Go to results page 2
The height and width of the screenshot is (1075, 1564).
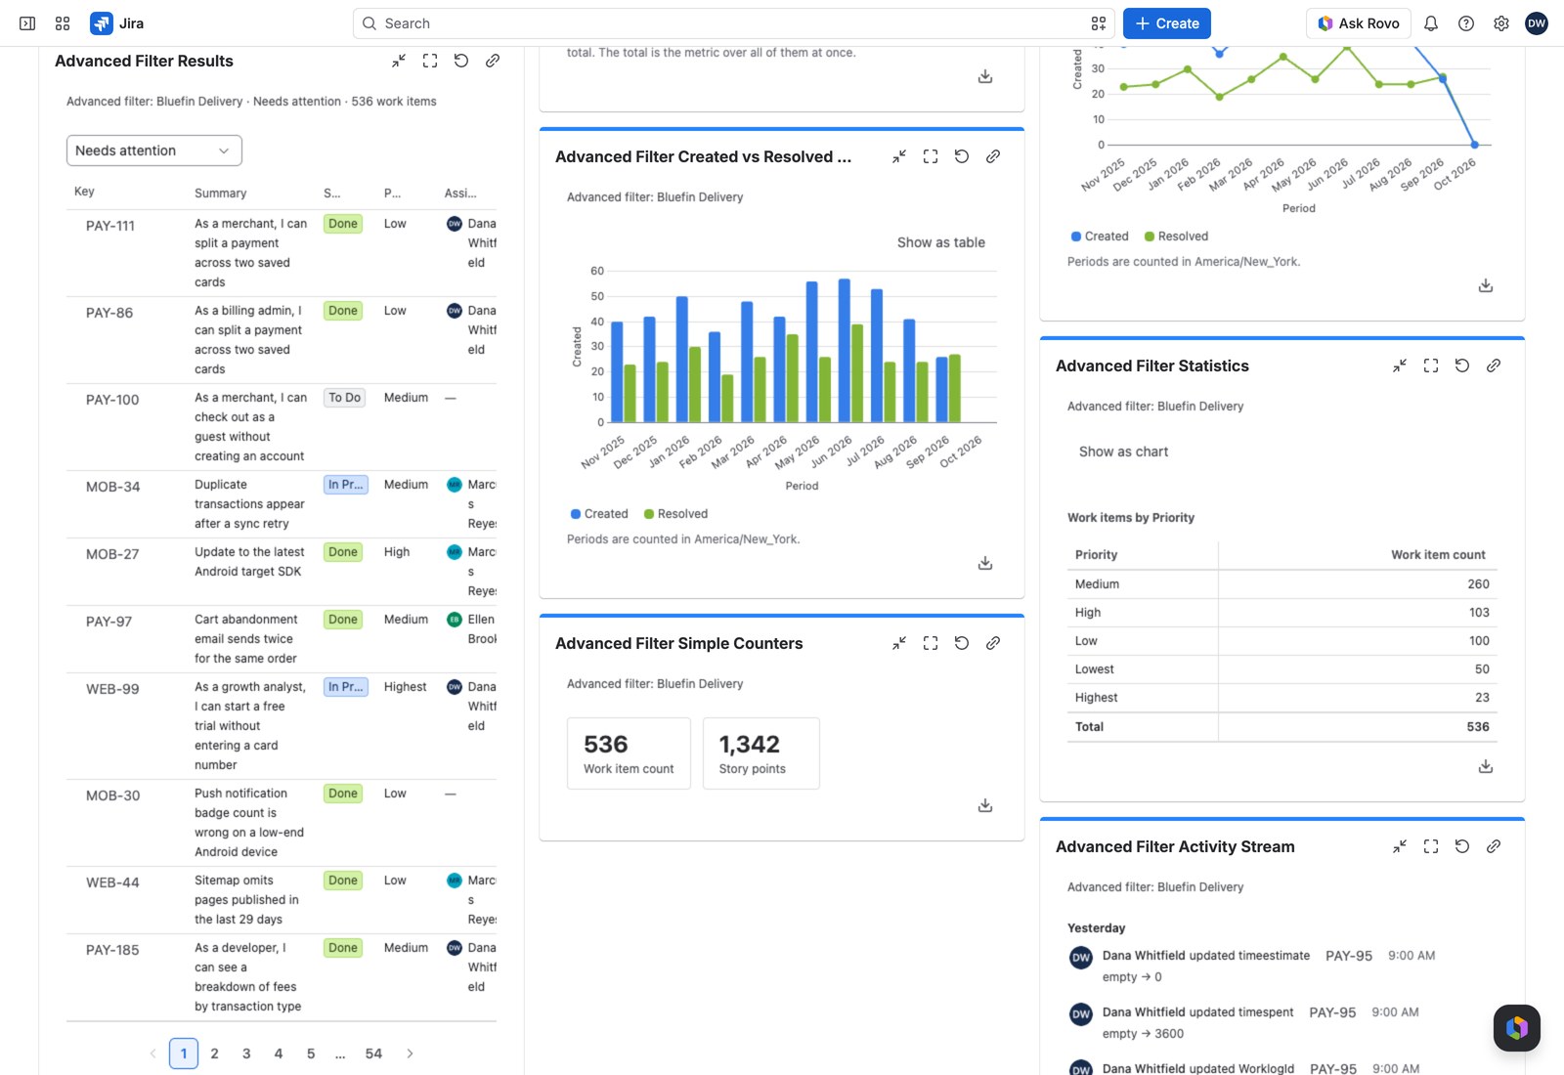click(215, 1053)
